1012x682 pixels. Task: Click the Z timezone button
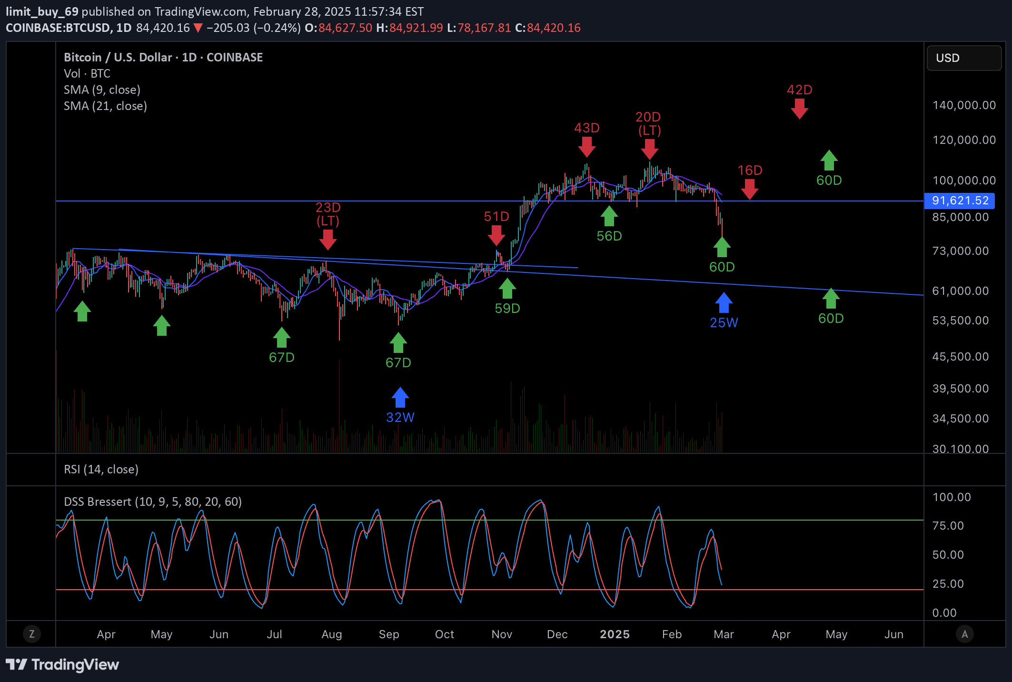(32, 634)
